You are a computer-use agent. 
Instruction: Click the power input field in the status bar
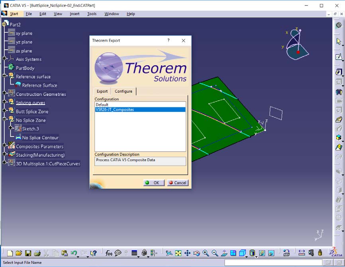click(x=273, y=262)
